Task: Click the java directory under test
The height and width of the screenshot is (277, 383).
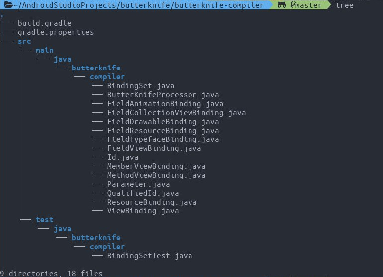Action: 63,229
